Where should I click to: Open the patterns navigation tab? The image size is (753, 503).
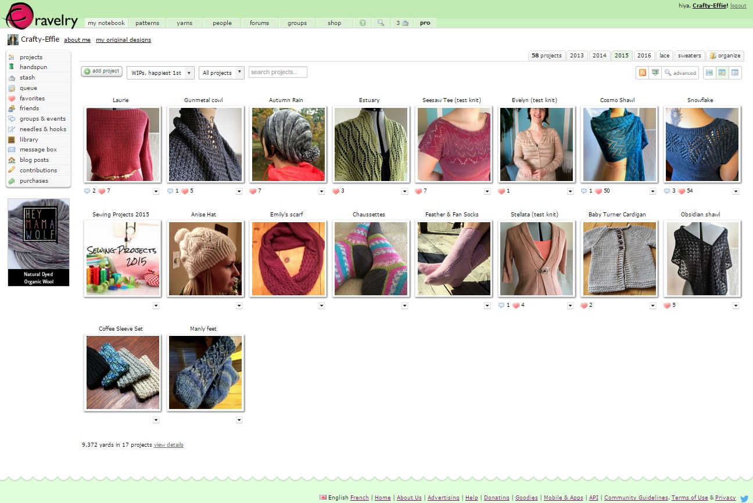point(147,23)
